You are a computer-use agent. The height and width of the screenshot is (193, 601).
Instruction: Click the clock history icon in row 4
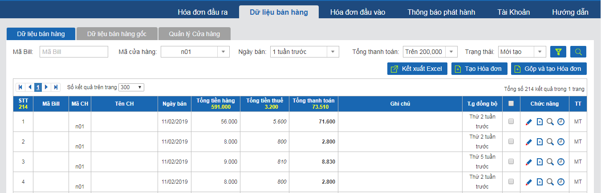click(x=561, y=182)
